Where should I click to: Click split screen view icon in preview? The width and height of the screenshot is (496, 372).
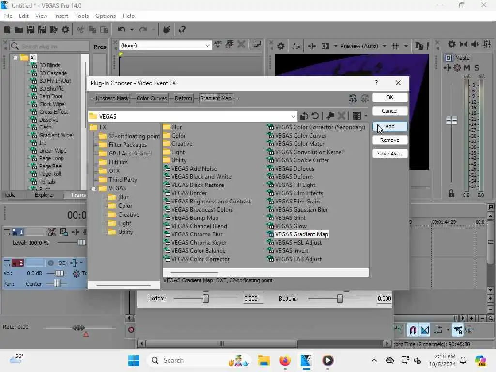(325, 46)
